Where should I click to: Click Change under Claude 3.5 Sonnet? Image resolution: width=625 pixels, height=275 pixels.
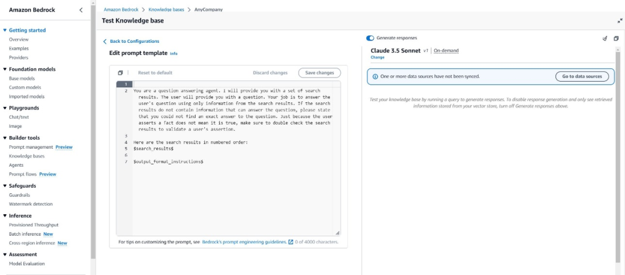coord(377,57)
